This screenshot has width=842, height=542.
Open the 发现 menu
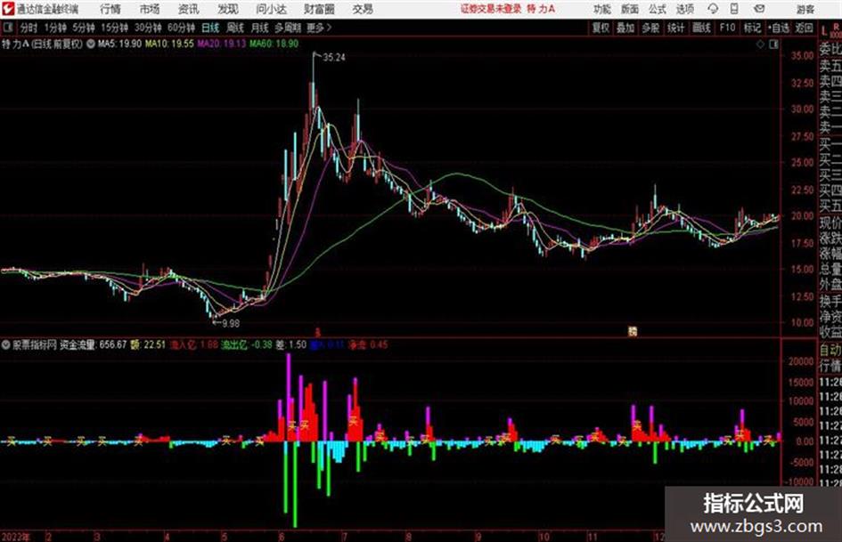(228, 9)
